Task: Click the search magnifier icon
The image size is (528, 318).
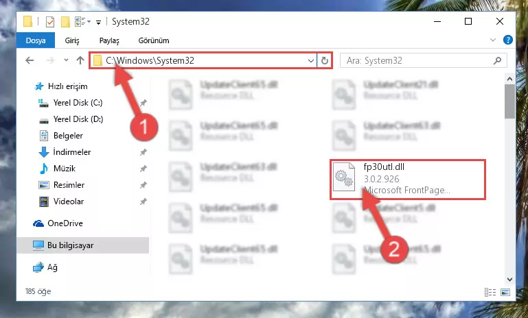Action: (x=497, y=60)
